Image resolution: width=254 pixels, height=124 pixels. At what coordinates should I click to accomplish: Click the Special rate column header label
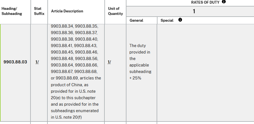[167, 20]
